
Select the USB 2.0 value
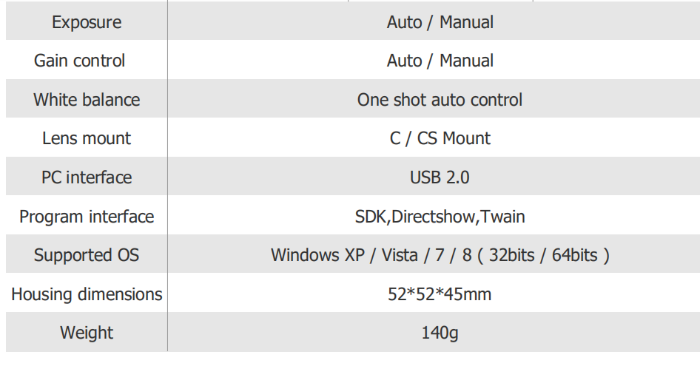tap(440, 177)
